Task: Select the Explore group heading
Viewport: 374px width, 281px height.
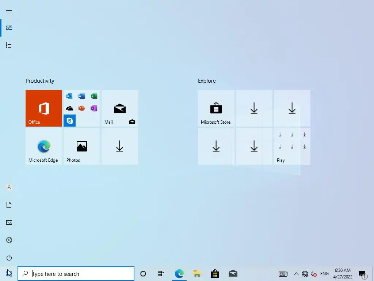Action: [207, 81]
